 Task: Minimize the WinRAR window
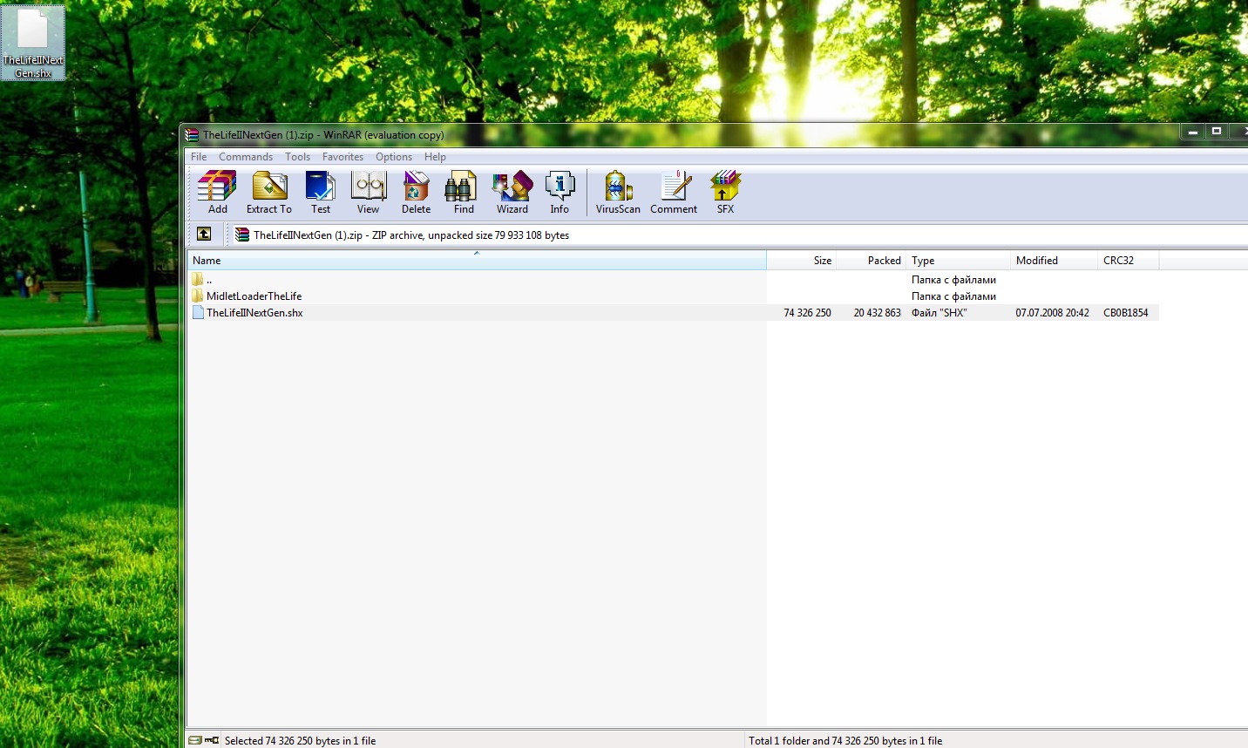1193,132
